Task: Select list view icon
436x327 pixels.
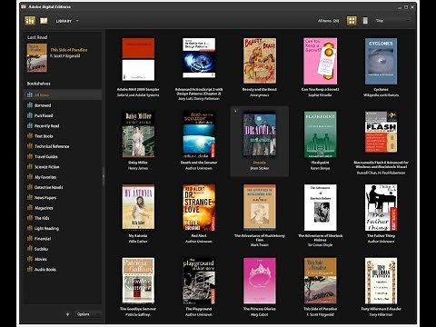Action: [x=365, y=21]
